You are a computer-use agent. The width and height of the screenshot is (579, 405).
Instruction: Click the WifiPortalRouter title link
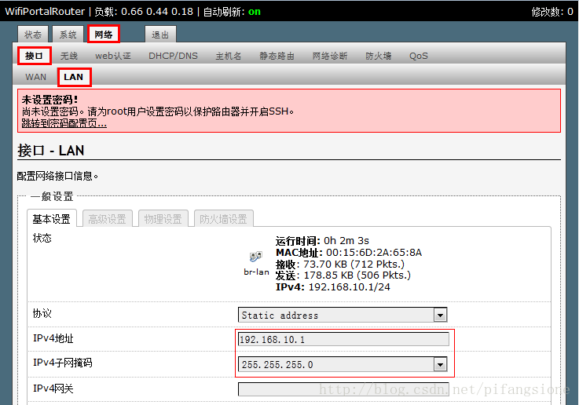click(x=45, y=12)
